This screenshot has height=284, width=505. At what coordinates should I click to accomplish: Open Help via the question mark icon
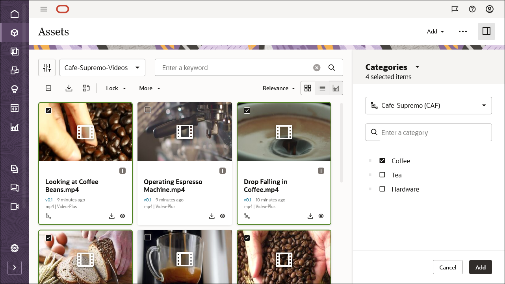tap(472, 9)
